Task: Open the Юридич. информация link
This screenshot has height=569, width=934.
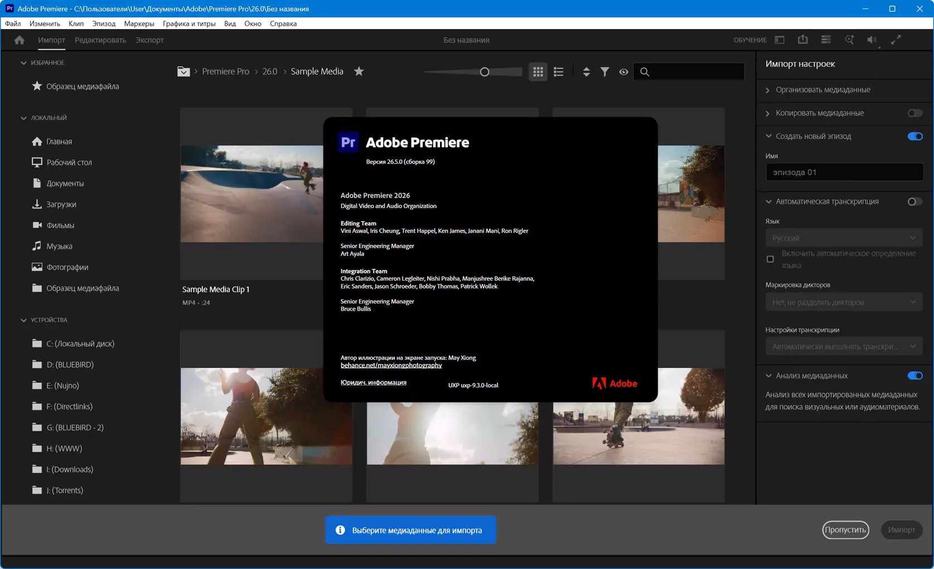Action: [373, 383]
